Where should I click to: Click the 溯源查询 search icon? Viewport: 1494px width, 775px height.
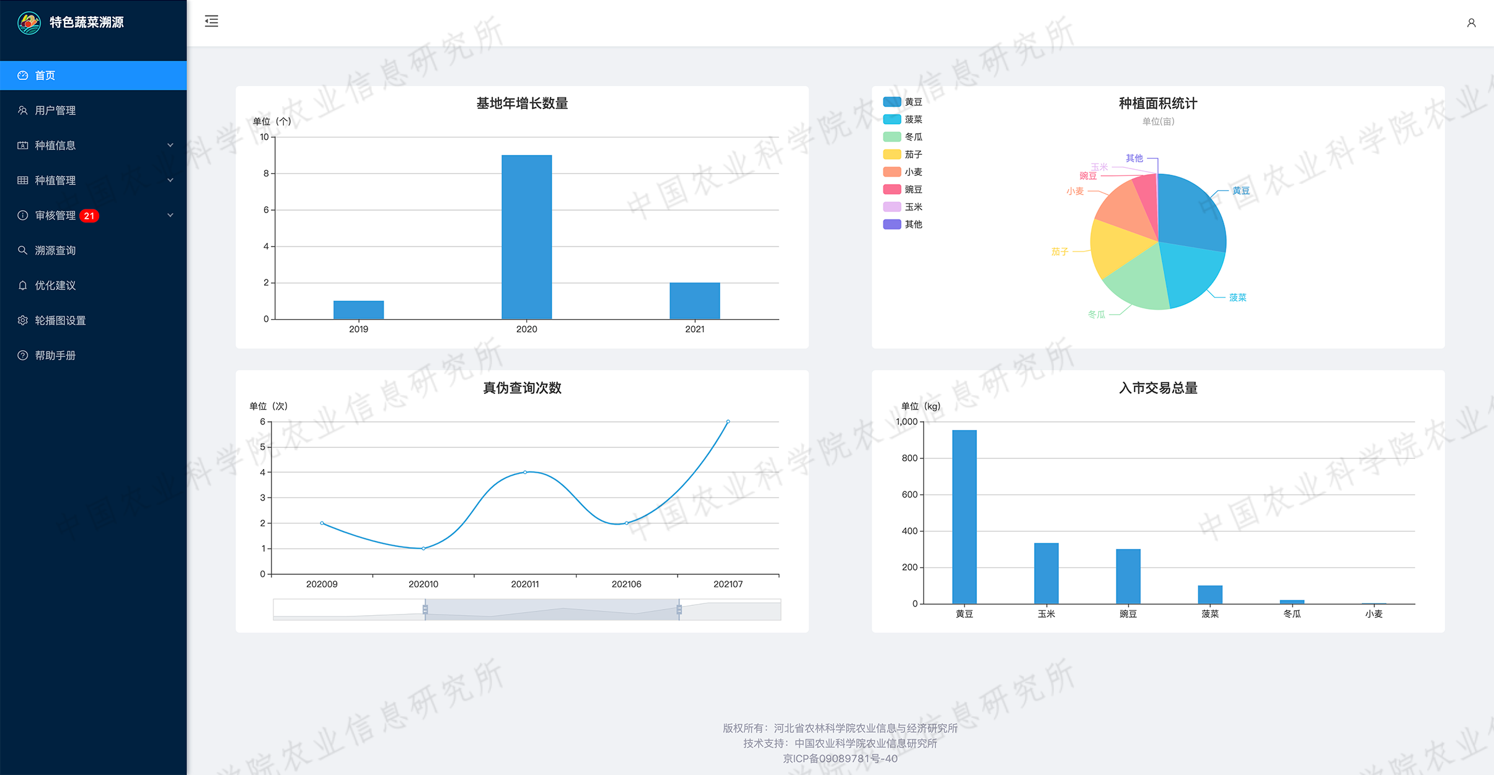tap(23, 250)
